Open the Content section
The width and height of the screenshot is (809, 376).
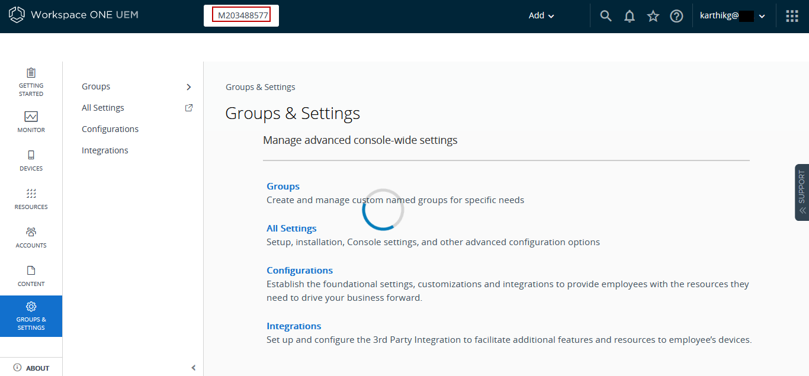31,275
